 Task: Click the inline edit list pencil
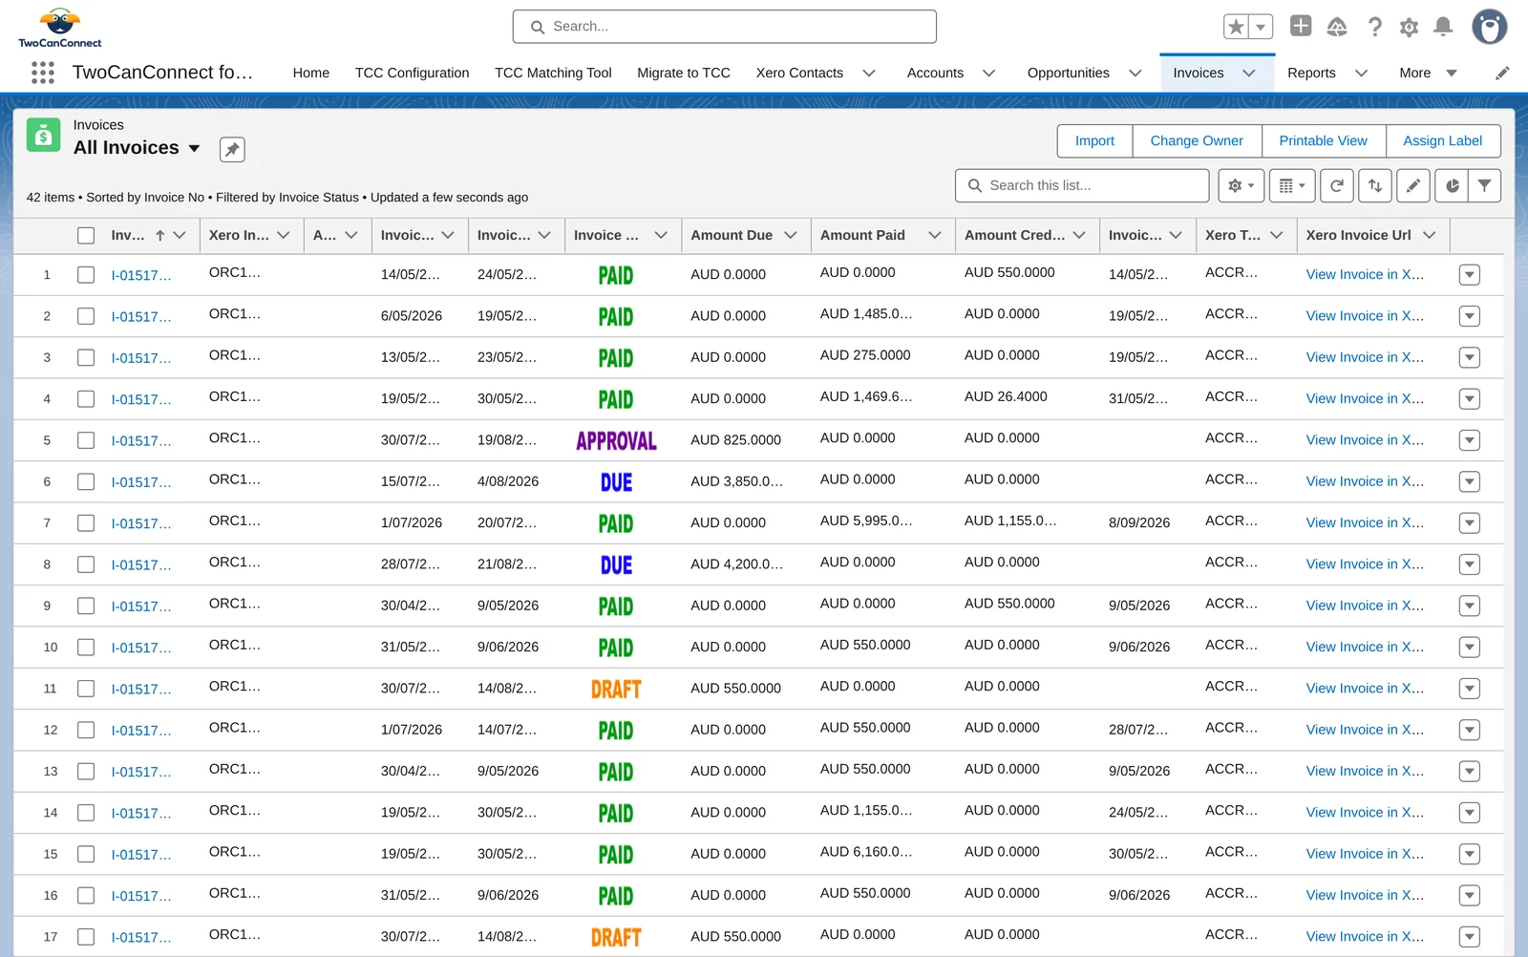click(x=1413, y=185)
